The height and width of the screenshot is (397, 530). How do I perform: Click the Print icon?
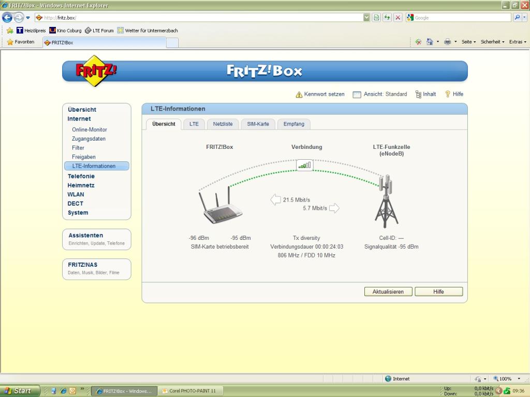point(448,42)
